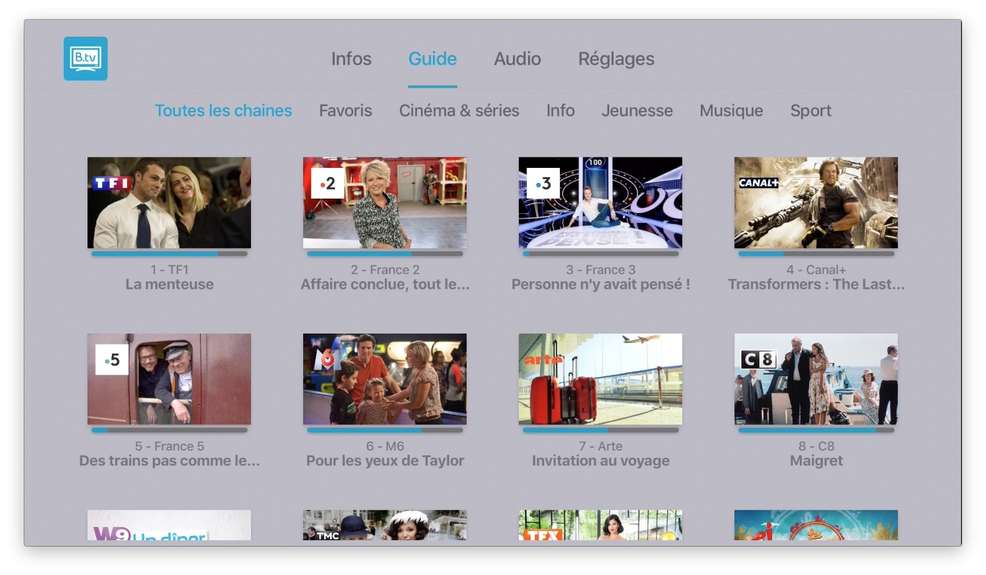Click 'Pour les yeux de Taylor' title
Viewport: 986px width, 575px height.
point(385,461)
